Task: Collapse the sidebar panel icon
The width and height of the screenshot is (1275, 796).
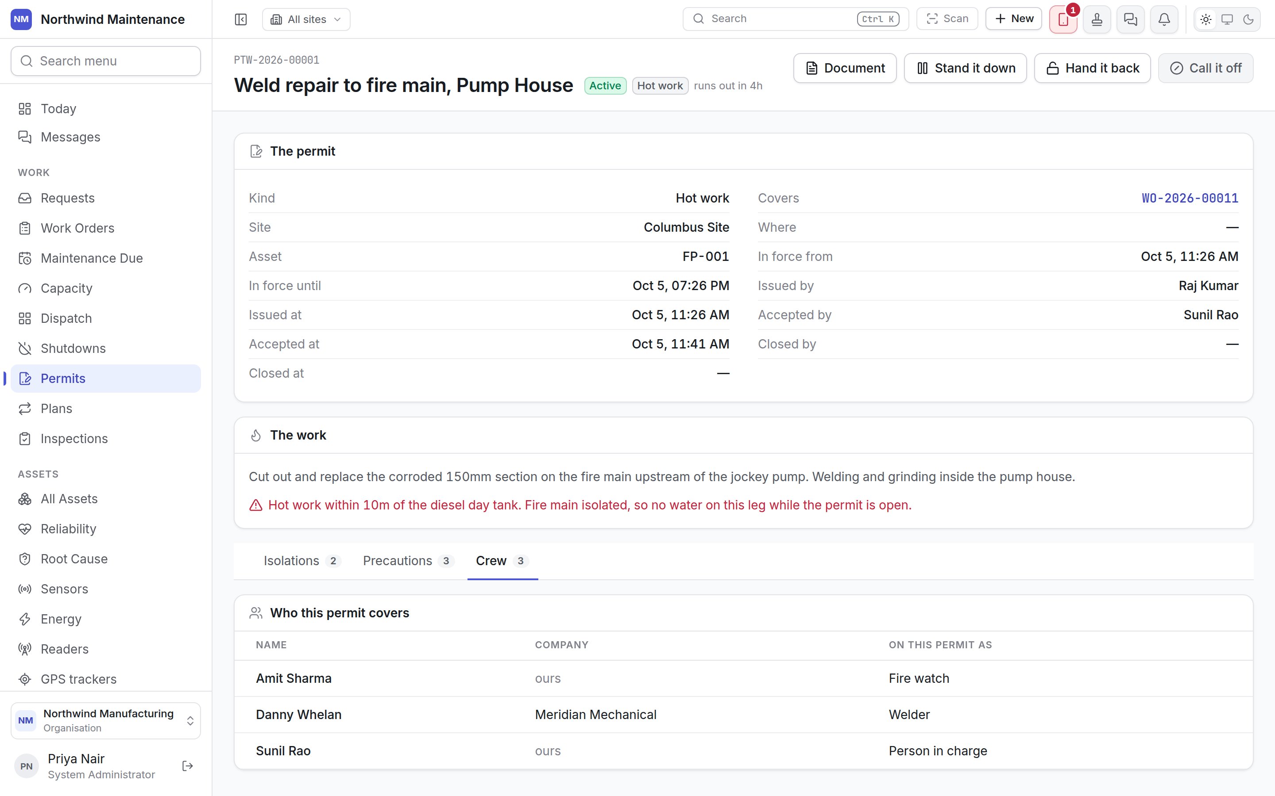Action: (x=240, y=19)
